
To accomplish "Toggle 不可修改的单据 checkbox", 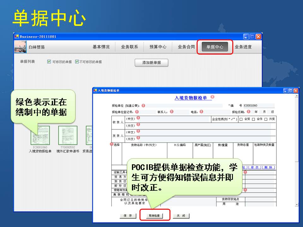I will coord(77,62).
